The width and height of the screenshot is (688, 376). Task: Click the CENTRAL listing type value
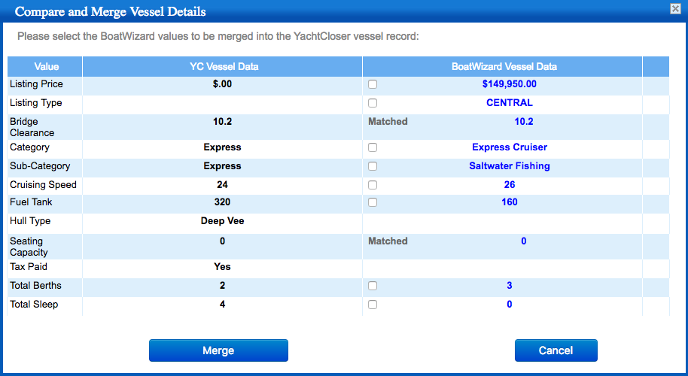(x=509, y=103)
